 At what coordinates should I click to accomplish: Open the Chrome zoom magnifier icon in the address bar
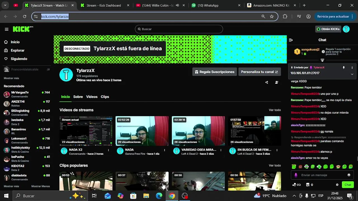[263, 16]
